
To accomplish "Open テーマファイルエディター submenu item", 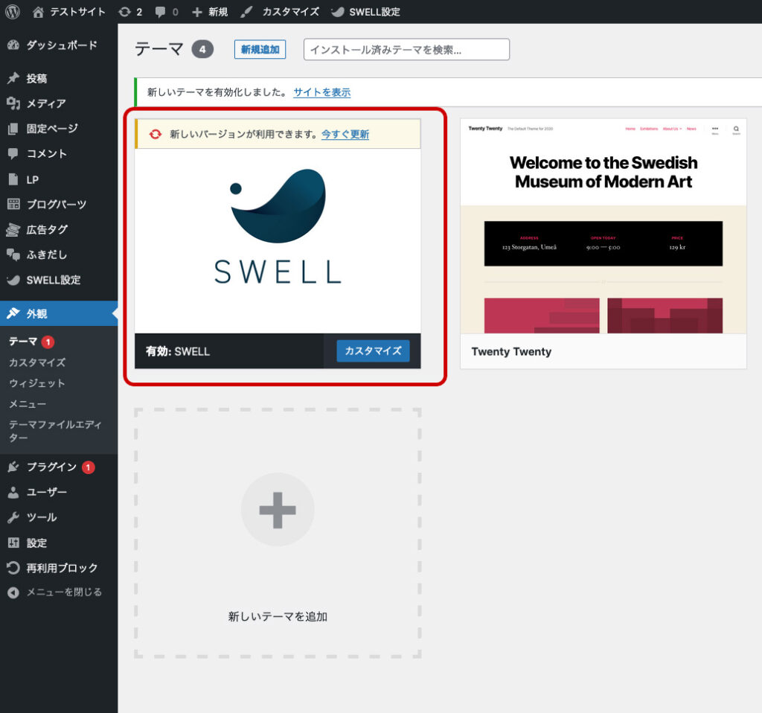I will click(x=55, y=431).
